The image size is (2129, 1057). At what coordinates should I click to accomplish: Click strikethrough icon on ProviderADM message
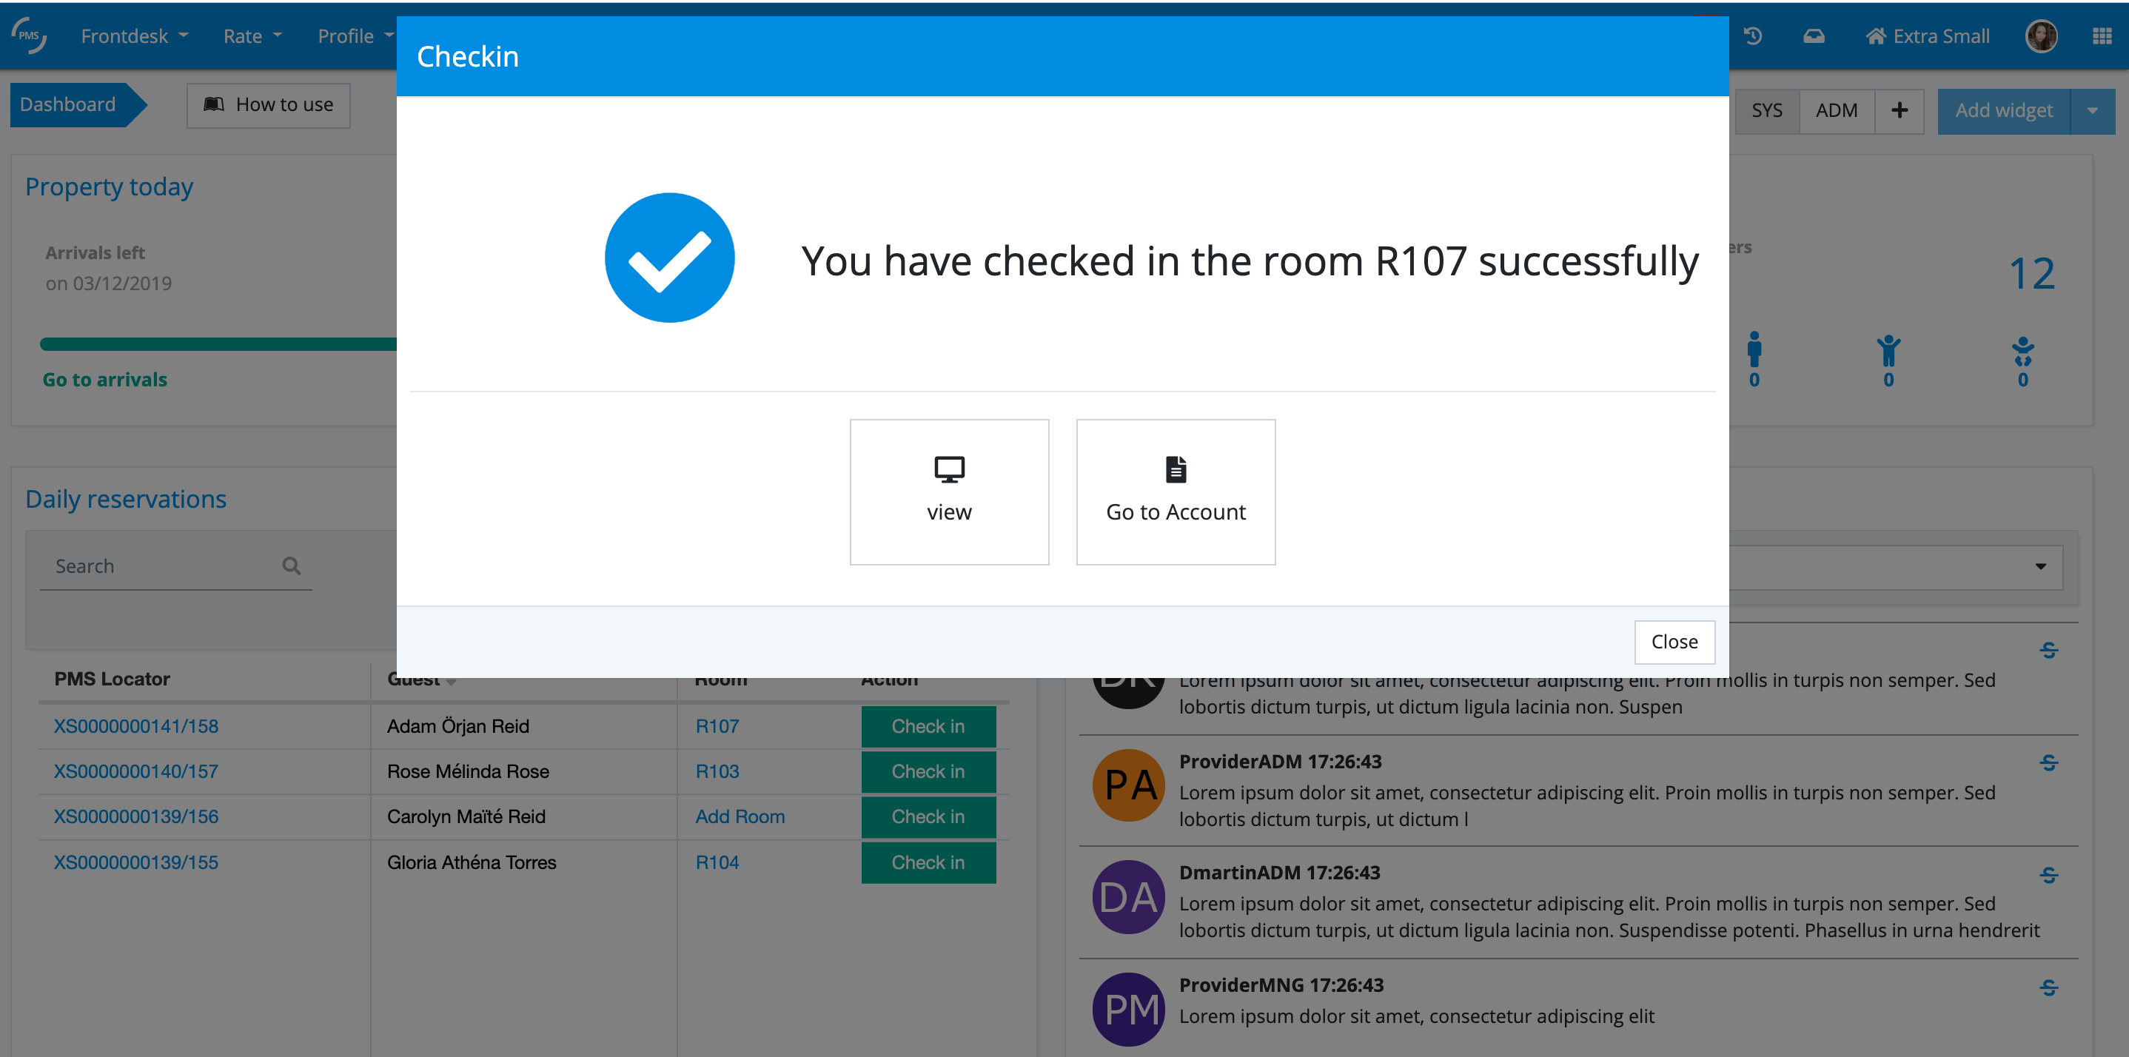(x=2048, y=763)
